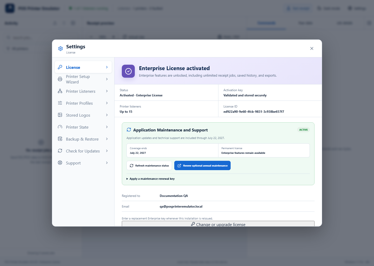Viewport: 374px width, 266px height.
Task: Click the Coverage ends date July 22, 2027
Action: (138, 153)
